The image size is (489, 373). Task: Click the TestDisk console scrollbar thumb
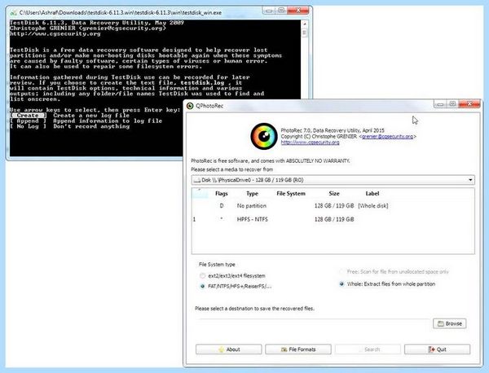click(305, 33)
